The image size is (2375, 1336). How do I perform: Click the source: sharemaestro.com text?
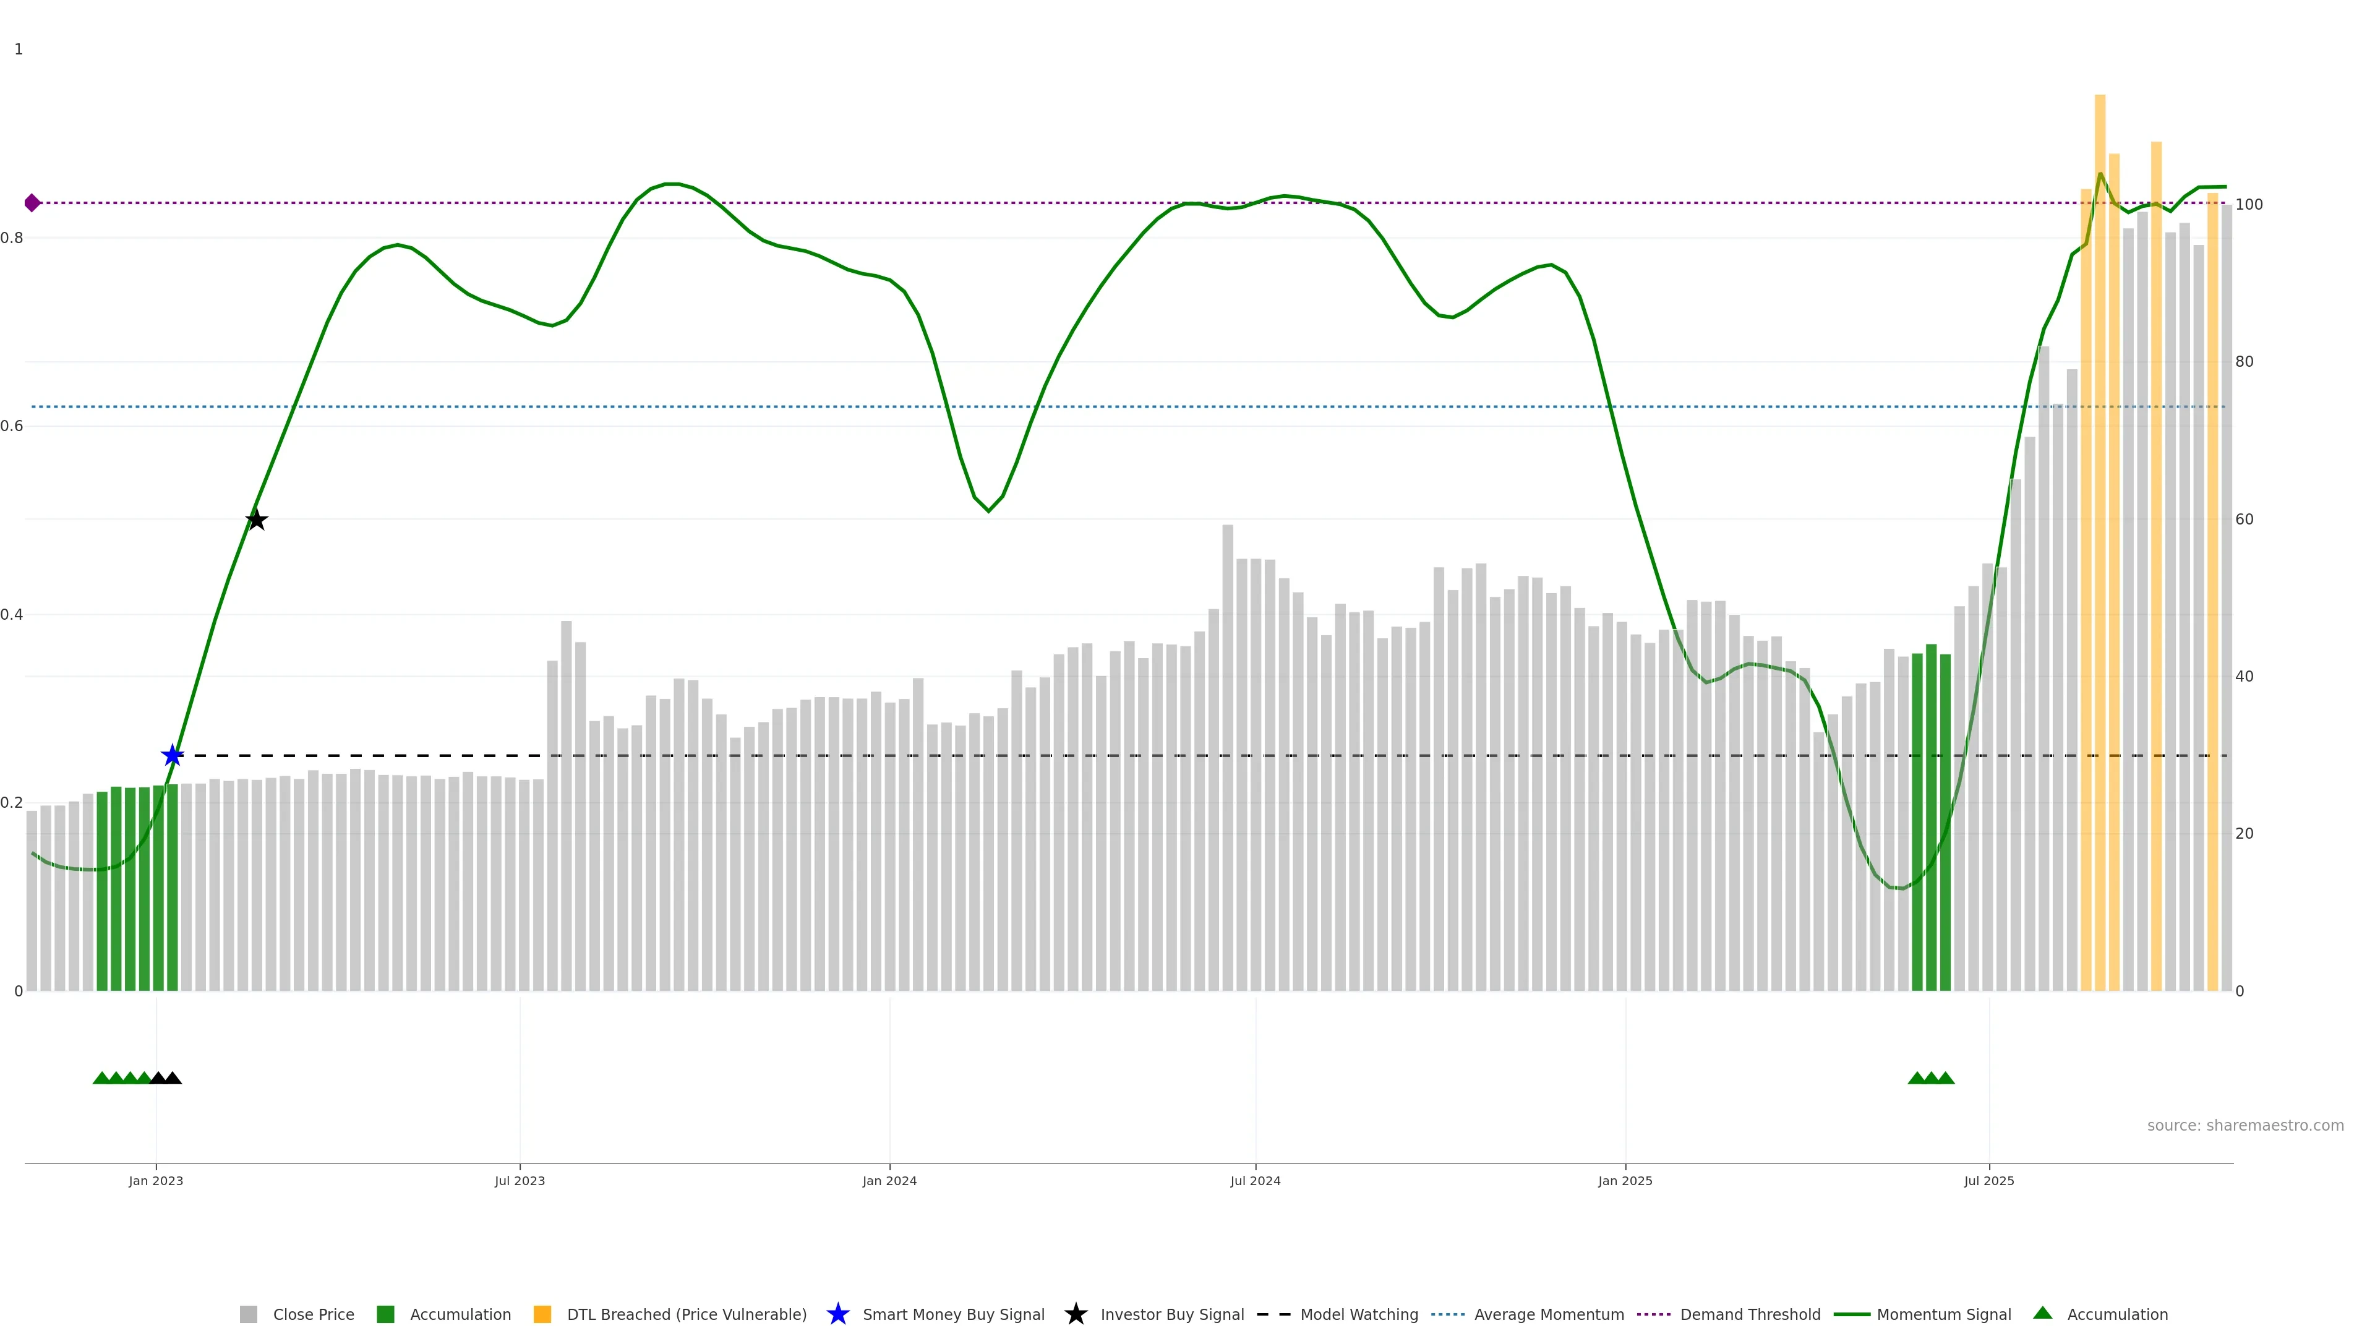tap(2245, 1126)
